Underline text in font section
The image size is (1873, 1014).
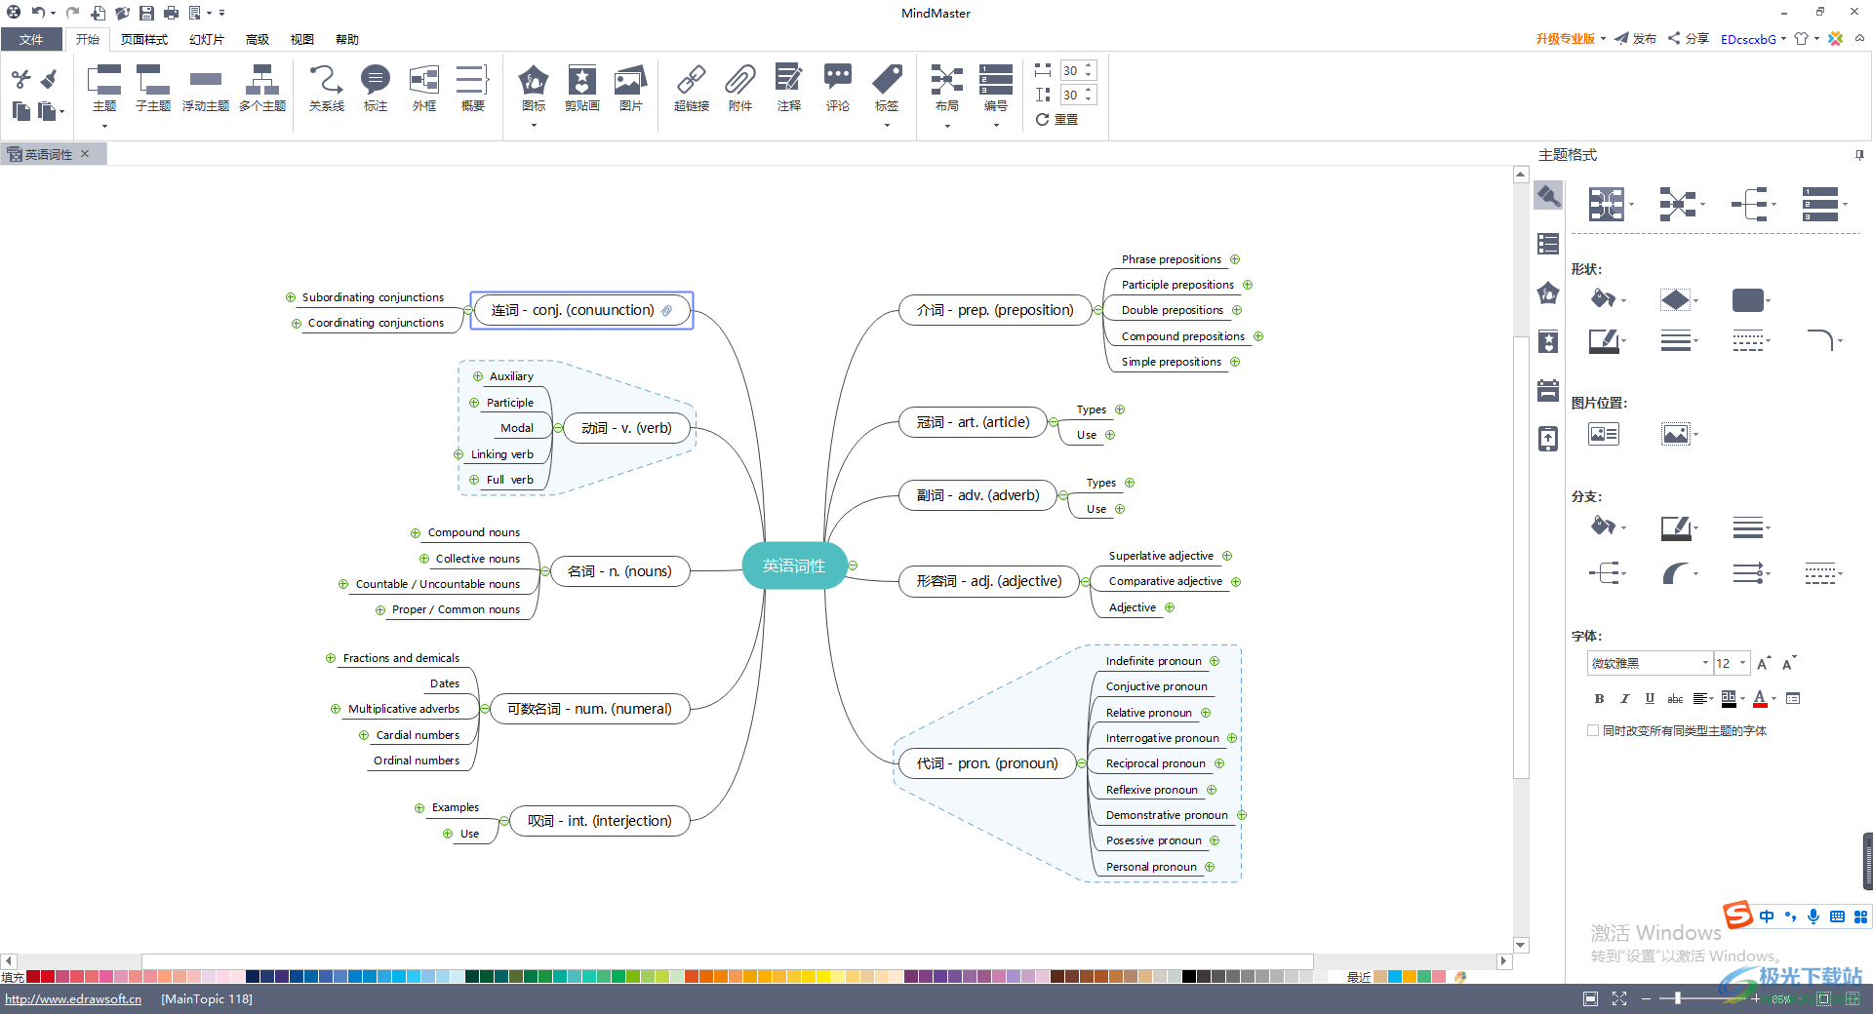1650,698
